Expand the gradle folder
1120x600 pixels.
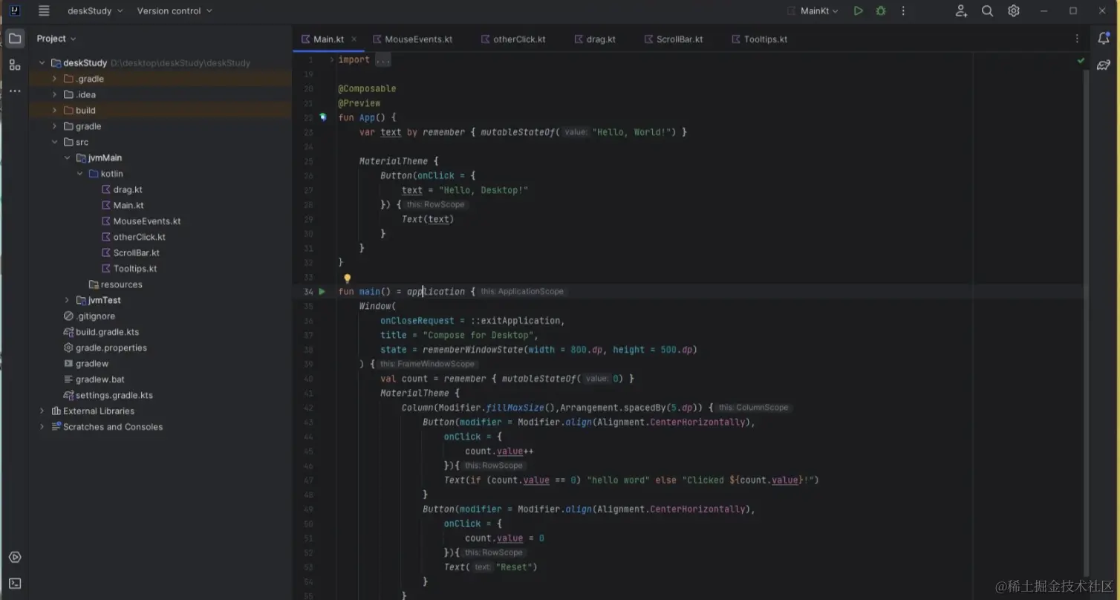(x=54, y=126)
